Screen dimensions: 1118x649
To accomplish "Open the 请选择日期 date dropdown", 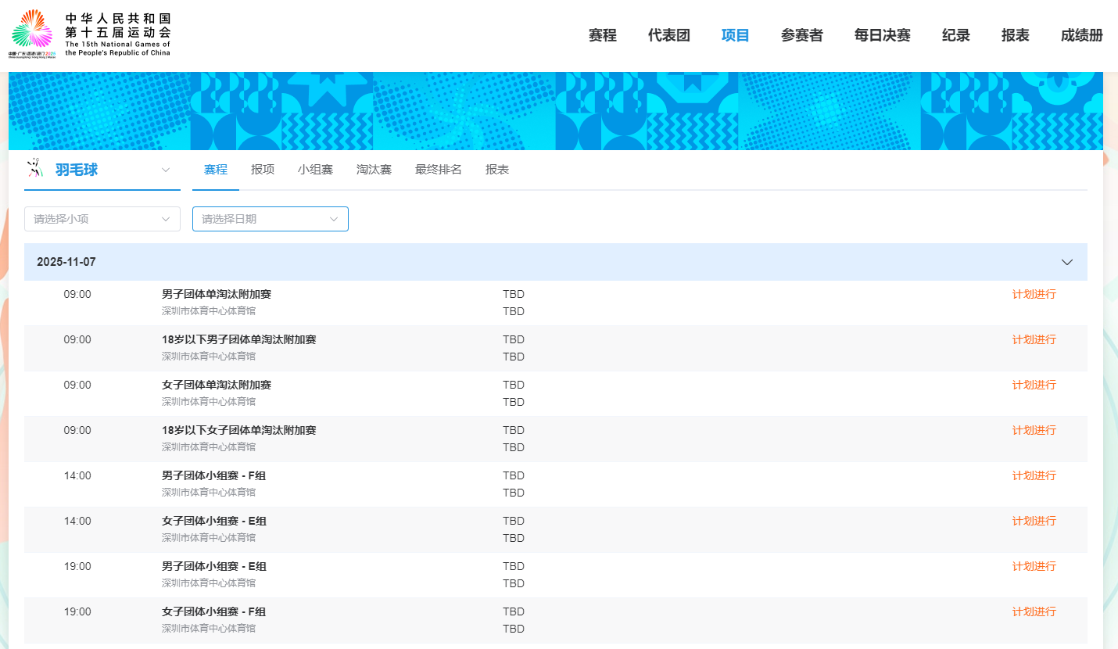I will 270,219.
